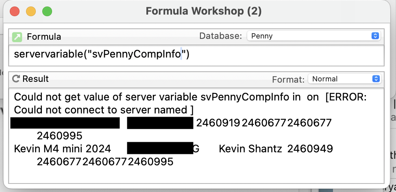
Task: Click the green Formula arrow icon
Action: pos(17,37)
